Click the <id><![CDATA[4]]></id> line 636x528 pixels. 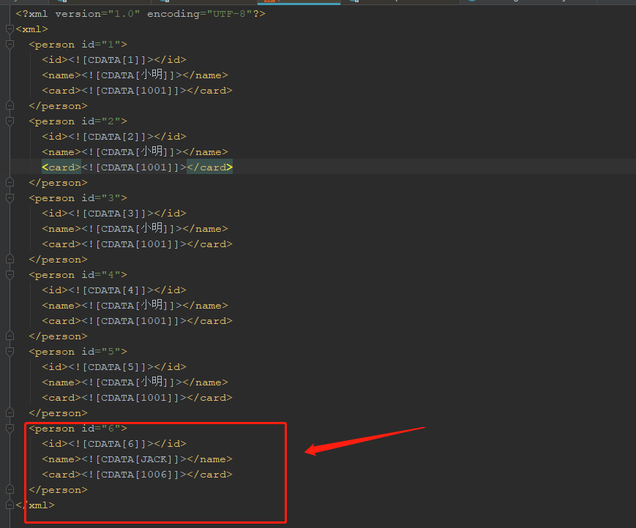tap(114, 290)
